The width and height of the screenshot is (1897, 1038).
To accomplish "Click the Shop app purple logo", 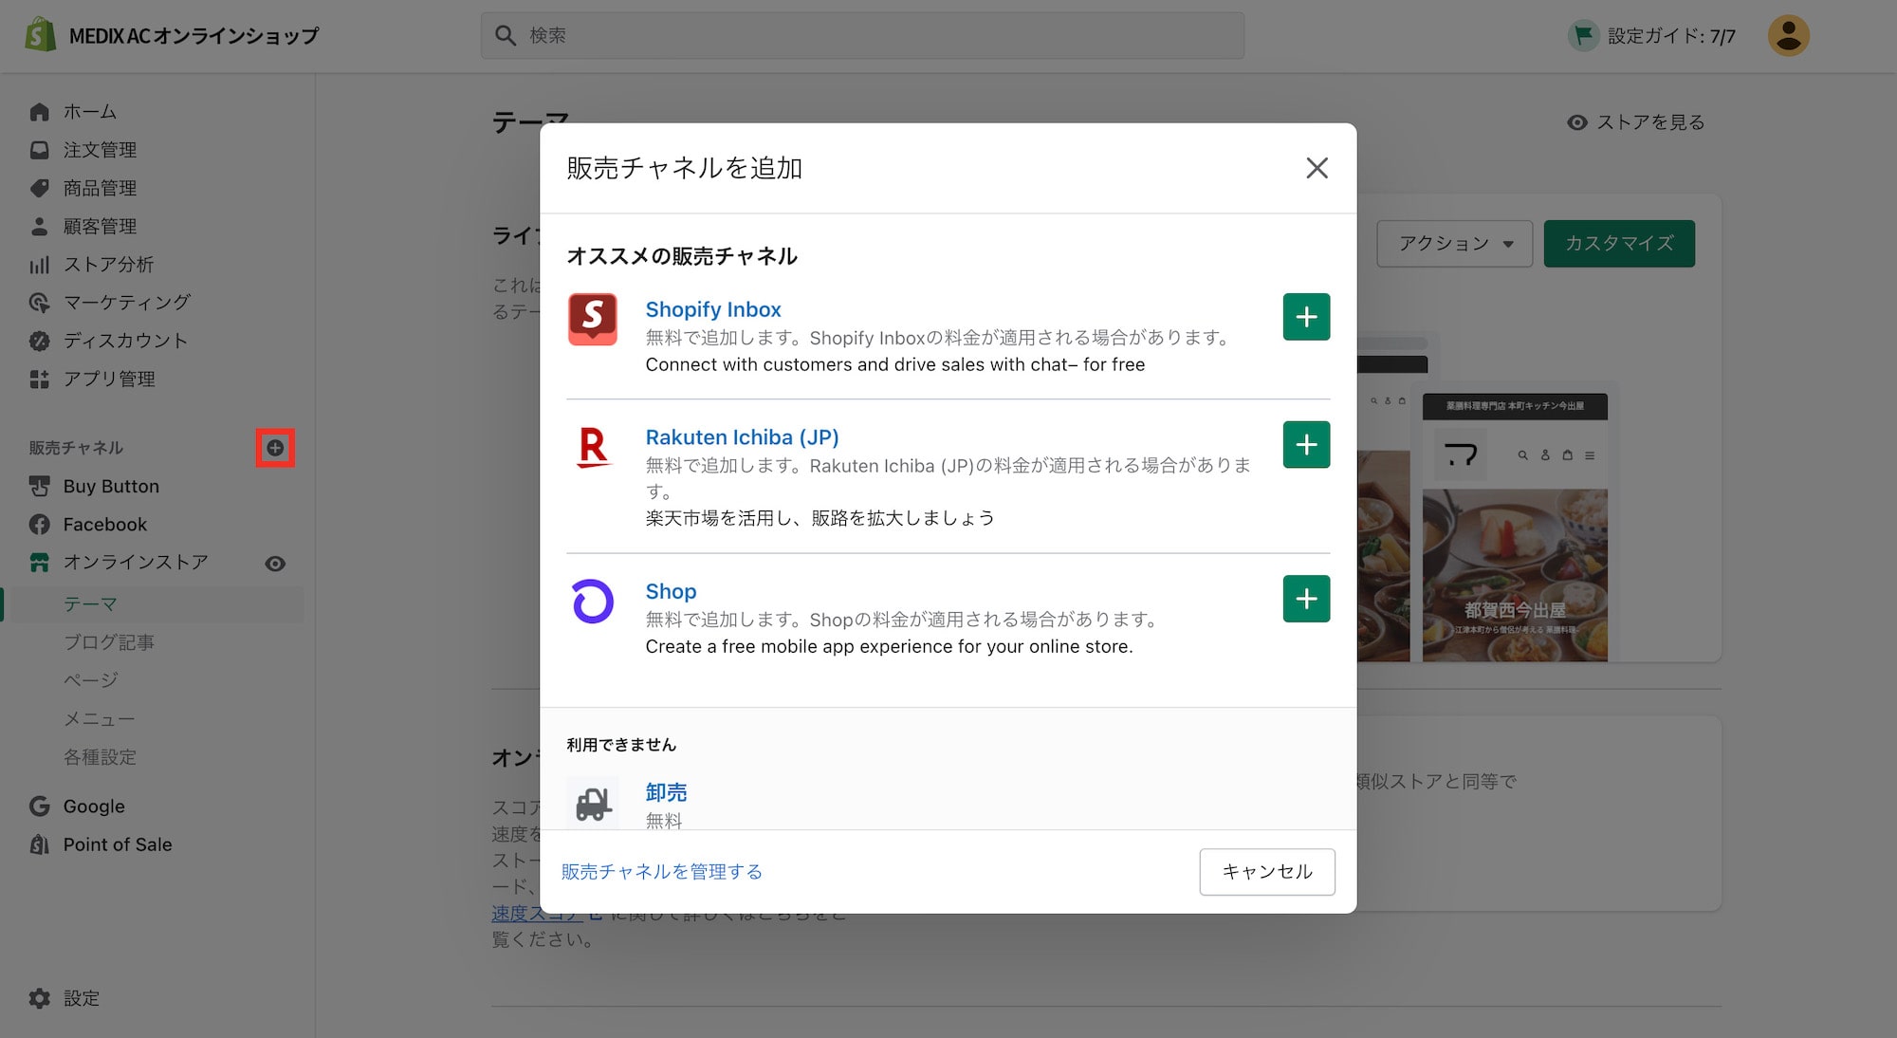I will (593, 602).
